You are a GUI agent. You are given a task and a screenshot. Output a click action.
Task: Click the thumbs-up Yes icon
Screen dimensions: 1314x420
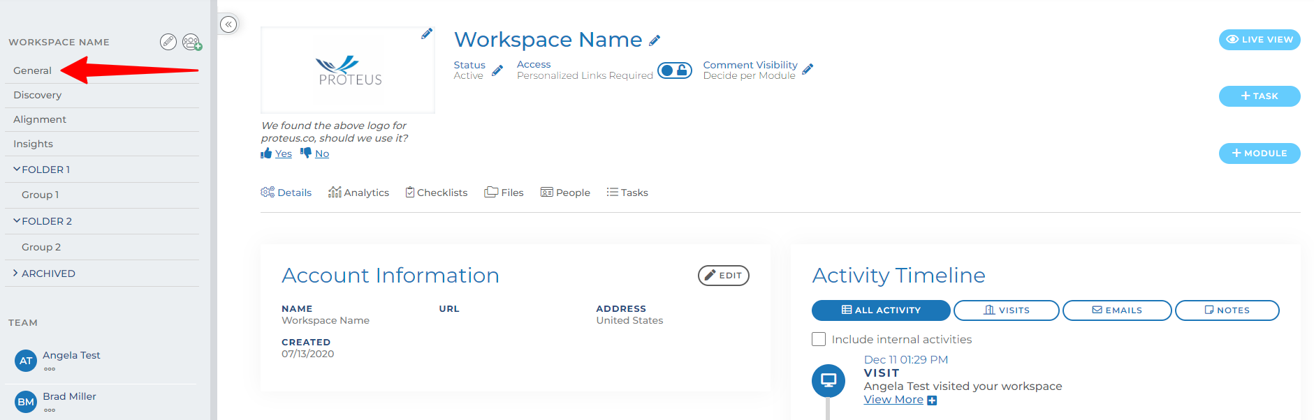click(x=266, y=153)
